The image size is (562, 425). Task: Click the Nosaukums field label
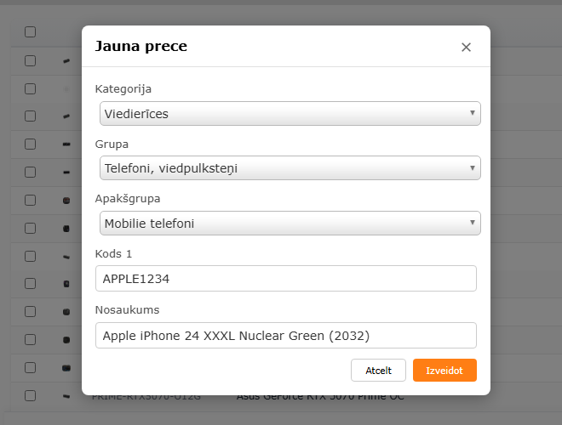[x=128, y=310]
